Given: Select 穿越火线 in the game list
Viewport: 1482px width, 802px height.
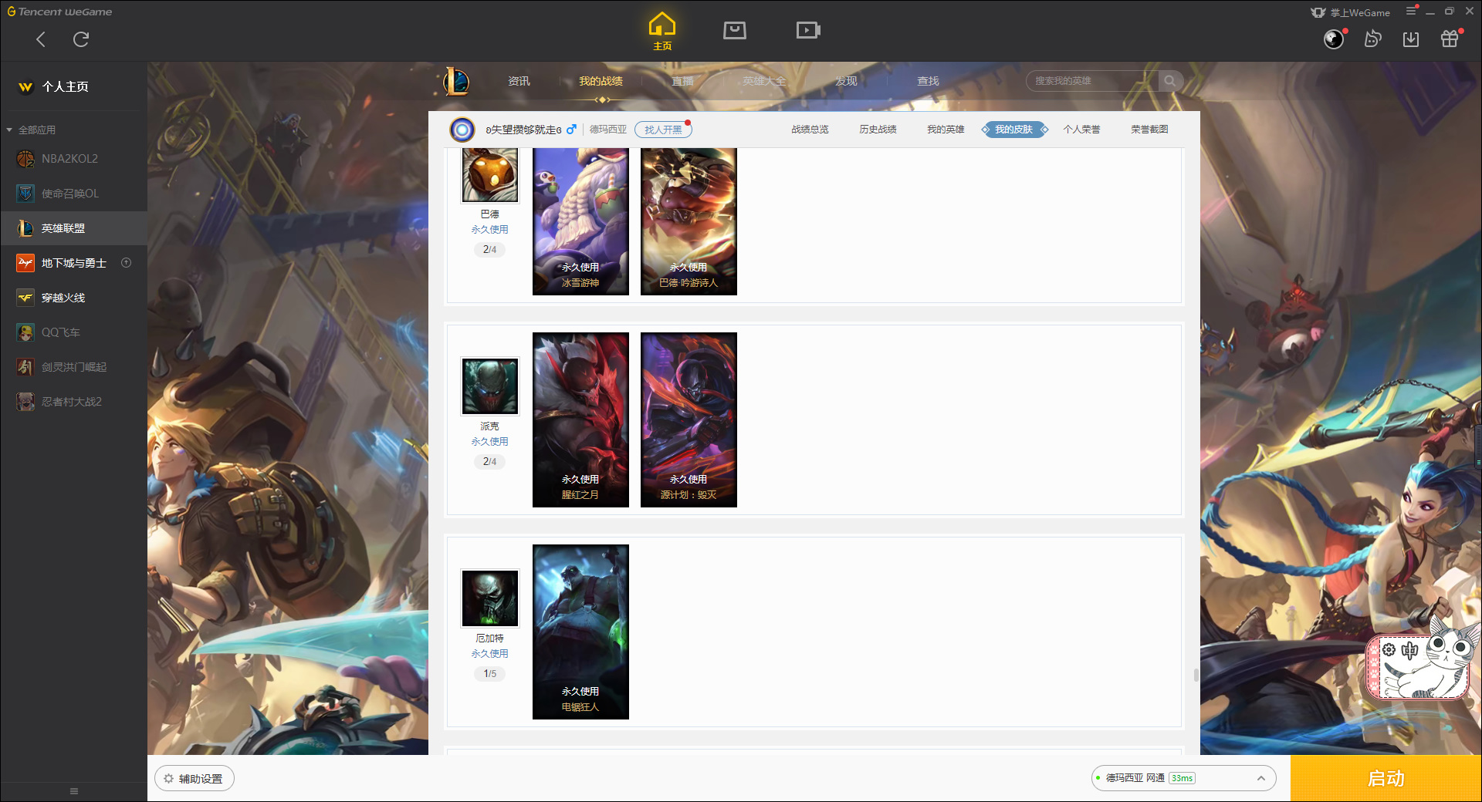Looking at the screenshot, I should coord(73,298).
